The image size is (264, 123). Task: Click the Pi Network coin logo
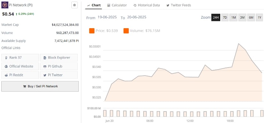[5, 5]
